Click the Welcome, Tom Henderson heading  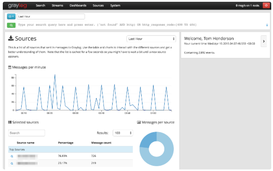(x=209, y=38)
